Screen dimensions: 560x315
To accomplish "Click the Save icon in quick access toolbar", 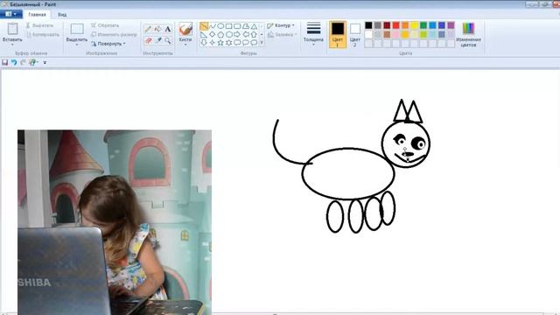I will tap(4, 62).
